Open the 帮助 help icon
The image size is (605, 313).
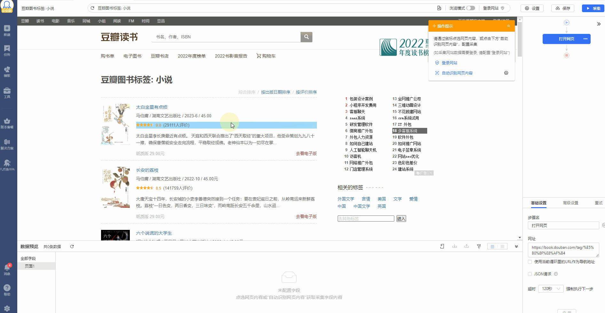(7, 290)
